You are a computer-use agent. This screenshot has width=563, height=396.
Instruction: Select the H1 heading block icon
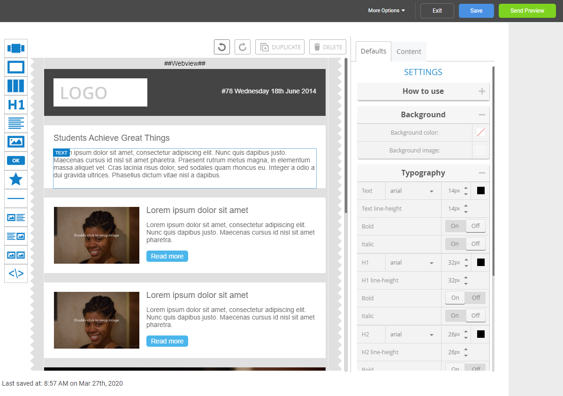click(x=16, y=105)
